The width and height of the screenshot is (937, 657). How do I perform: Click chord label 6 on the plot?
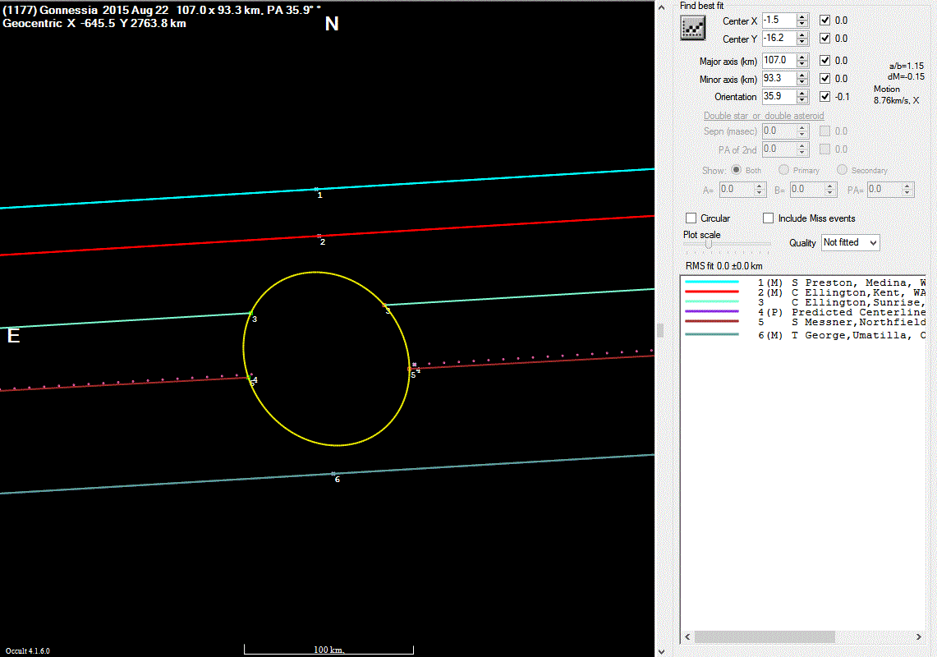click(x=338, y=480)
